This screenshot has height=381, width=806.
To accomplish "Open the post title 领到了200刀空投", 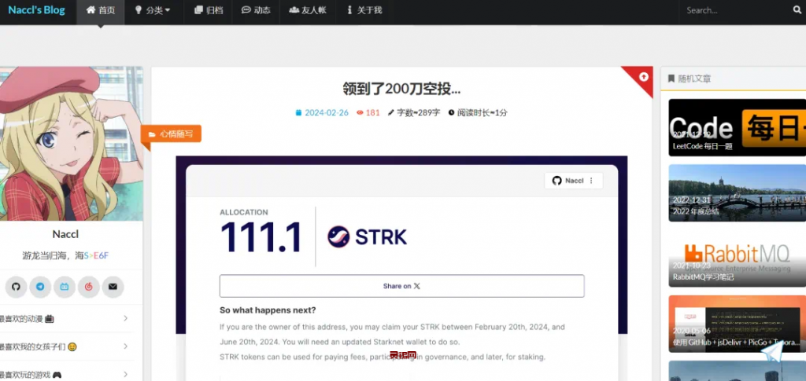I will (401, 89).
